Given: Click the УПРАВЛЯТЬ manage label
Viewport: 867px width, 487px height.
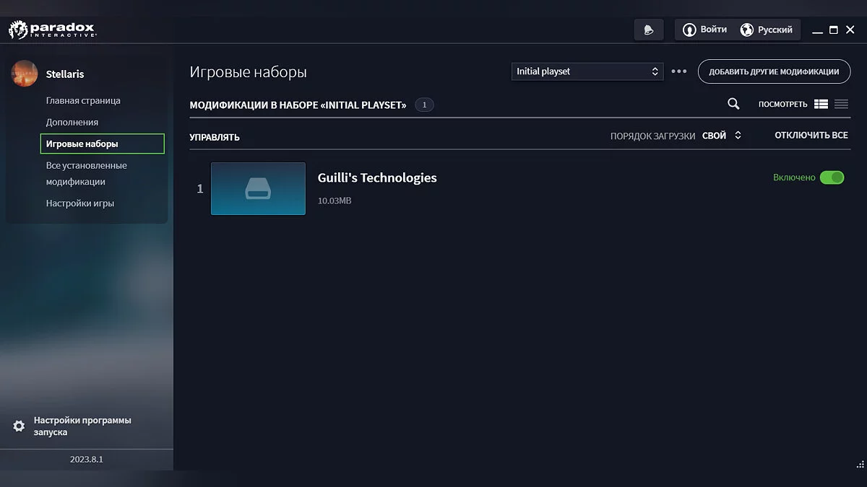Looking at the screenshot, I should tap(215, 137).
